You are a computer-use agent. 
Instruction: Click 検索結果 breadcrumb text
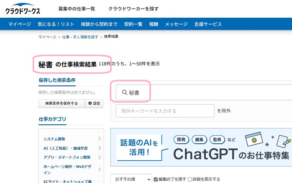(x=111, y=36)
